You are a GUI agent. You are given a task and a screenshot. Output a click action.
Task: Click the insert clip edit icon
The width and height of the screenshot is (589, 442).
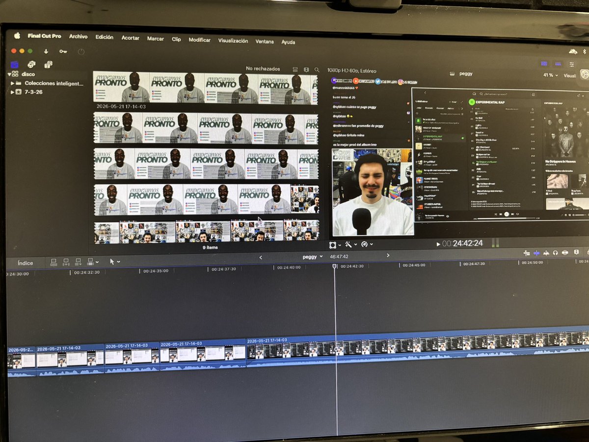tap(66, 262)
